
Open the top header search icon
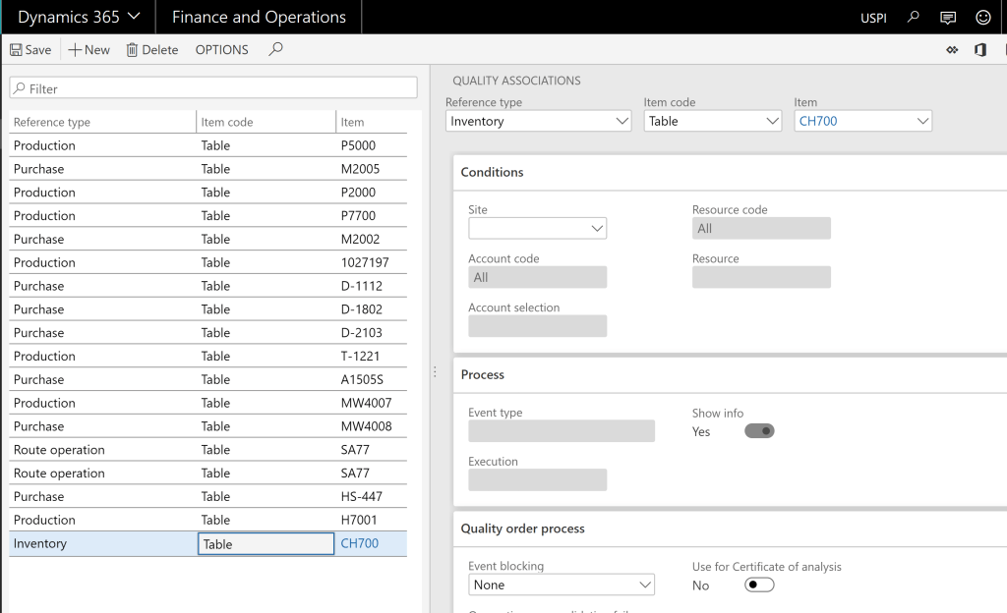click(914, 17)
